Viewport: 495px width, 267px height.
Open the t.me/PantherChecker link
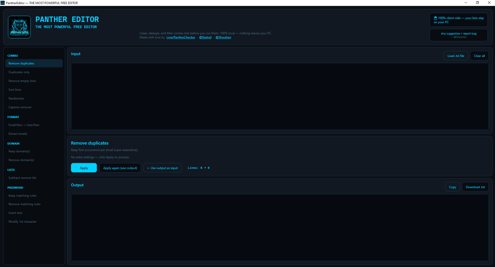click(181, 37)
